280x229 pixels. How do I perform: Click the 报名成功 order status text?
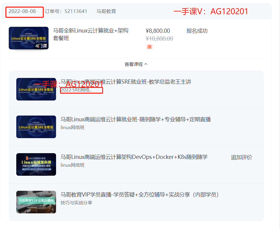pyautogui.click(x=197, y=31)
